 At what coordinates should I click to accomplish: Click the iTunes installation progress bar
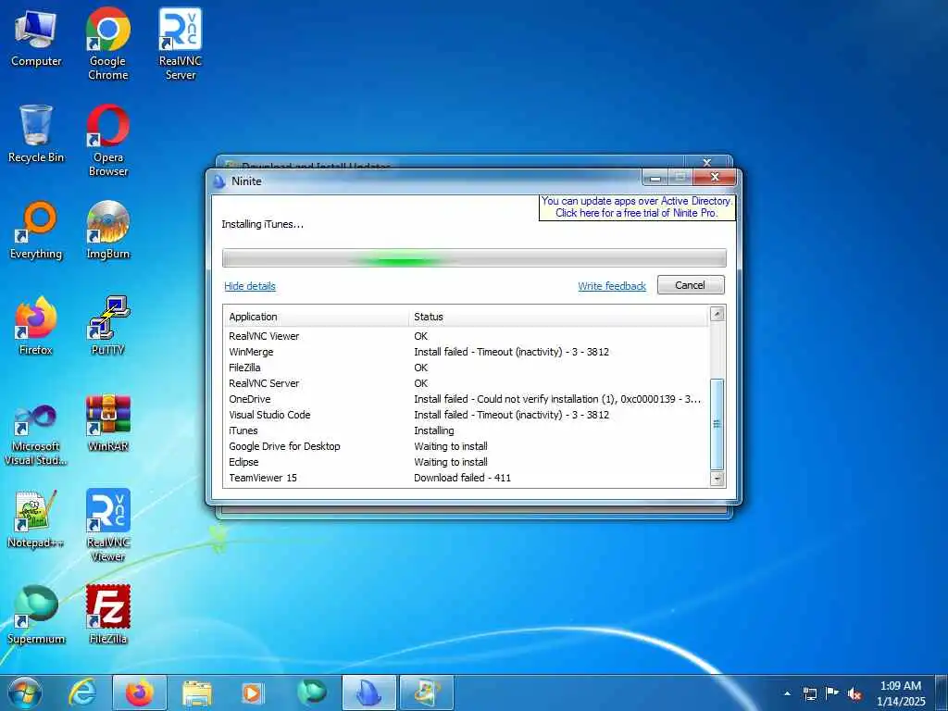coord(474,257)
